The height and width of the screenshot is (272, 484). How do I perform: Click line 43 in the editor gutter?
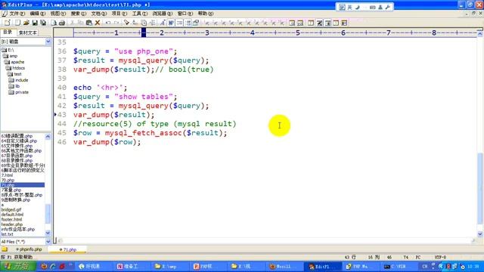click(62, 115)
